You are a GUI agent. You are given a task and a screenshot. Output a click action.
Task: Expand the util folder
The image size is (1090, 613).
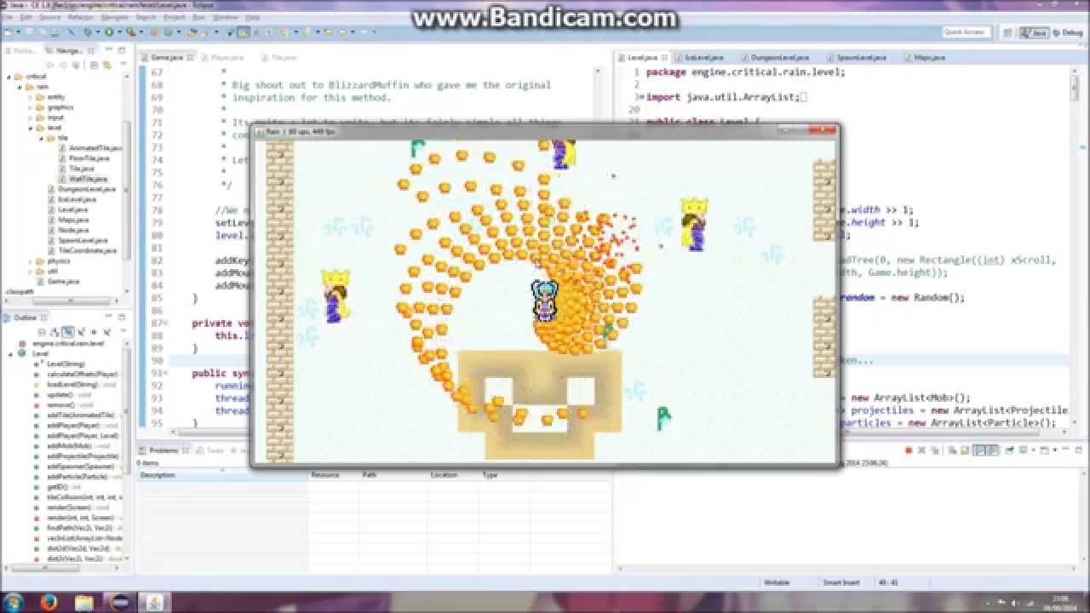[x=31, y=272]
